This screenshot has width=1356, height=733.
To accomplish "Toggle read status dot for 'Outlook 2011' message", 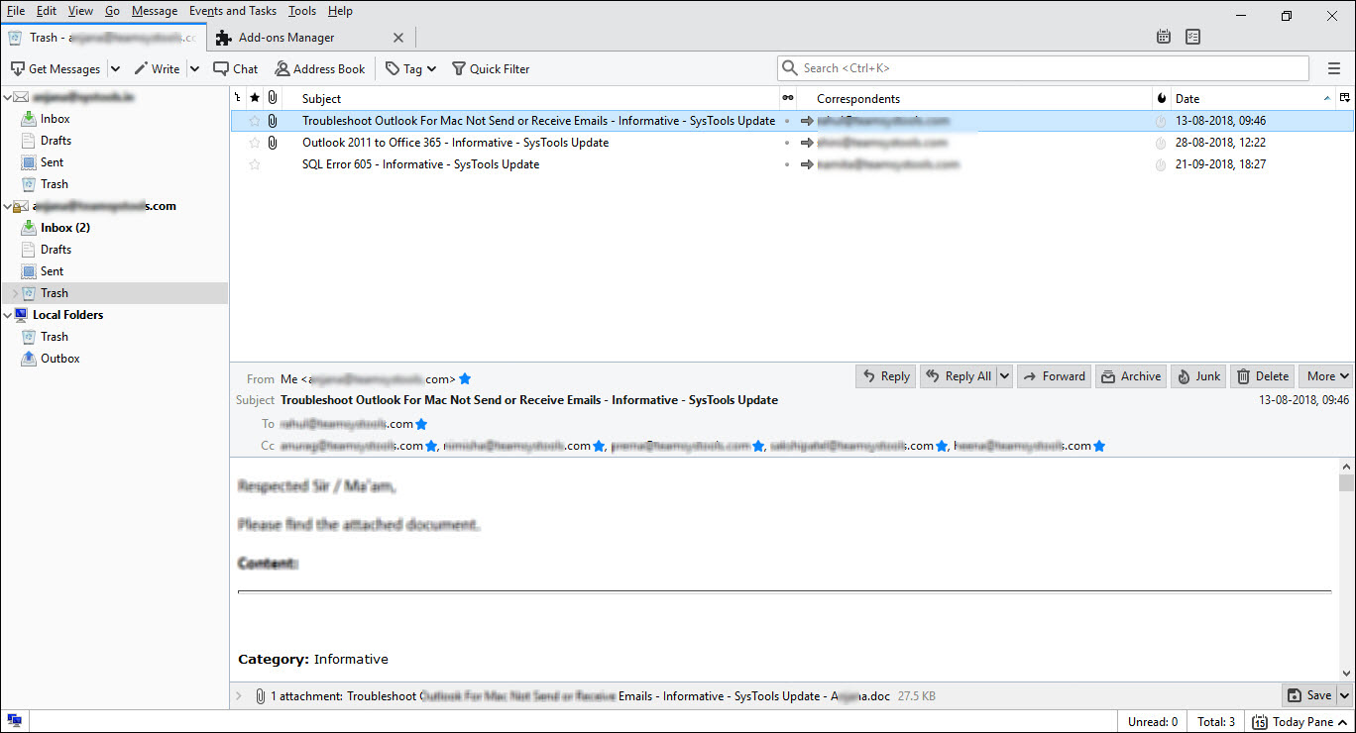I will point(787,143).
